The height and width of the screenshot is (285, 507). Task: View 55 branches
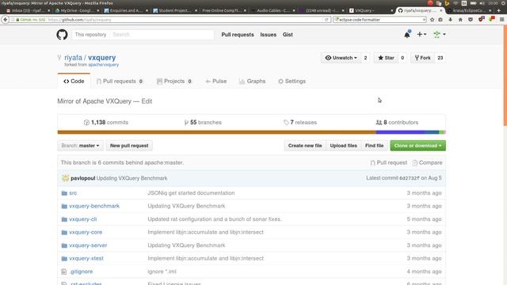pyautogui.click(x=203, y=123)
